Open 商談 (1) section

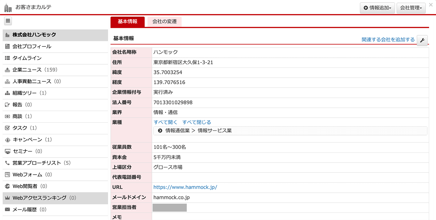click(55, 117)
